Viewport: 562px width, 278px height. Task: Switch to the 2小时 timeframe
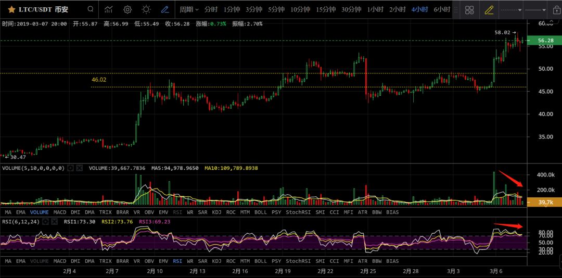click(x=398, y=10)
